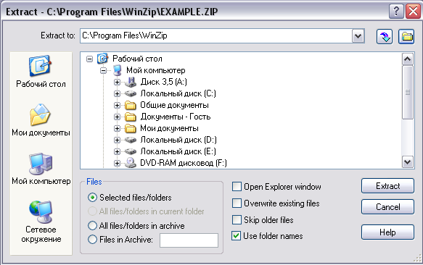Screen dimensions: 423x265
Task: Expand the Локальный диск (C:) node
Action: [117, 93]
